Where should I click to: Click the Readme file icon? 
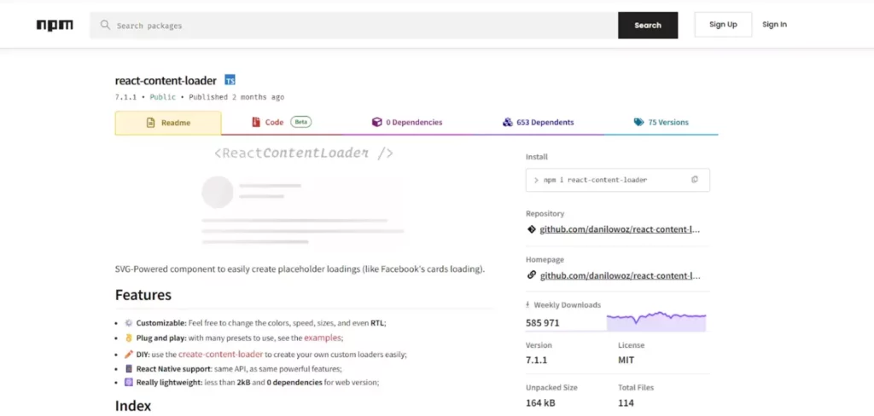(150, 123)
